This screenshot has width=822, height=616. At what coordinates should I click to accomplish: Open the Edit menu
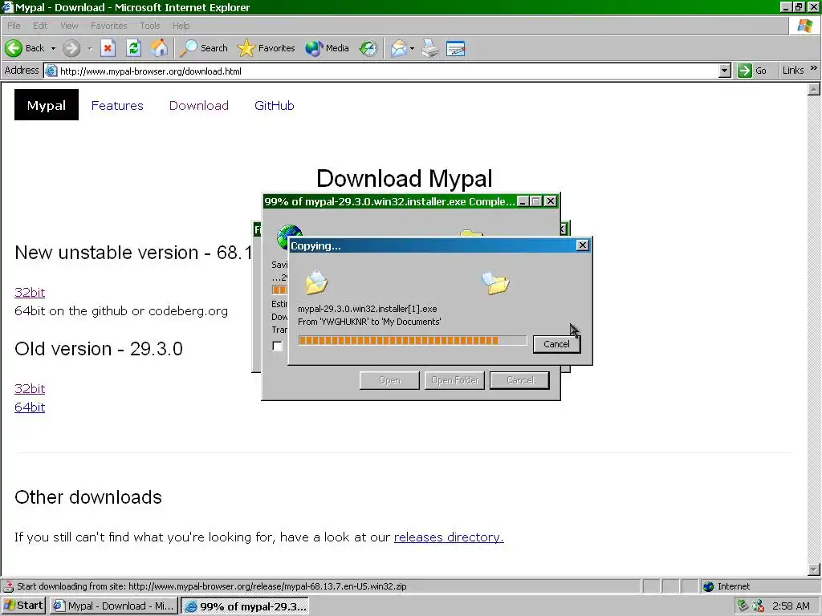pyautogui.click(x=40, y=25)
